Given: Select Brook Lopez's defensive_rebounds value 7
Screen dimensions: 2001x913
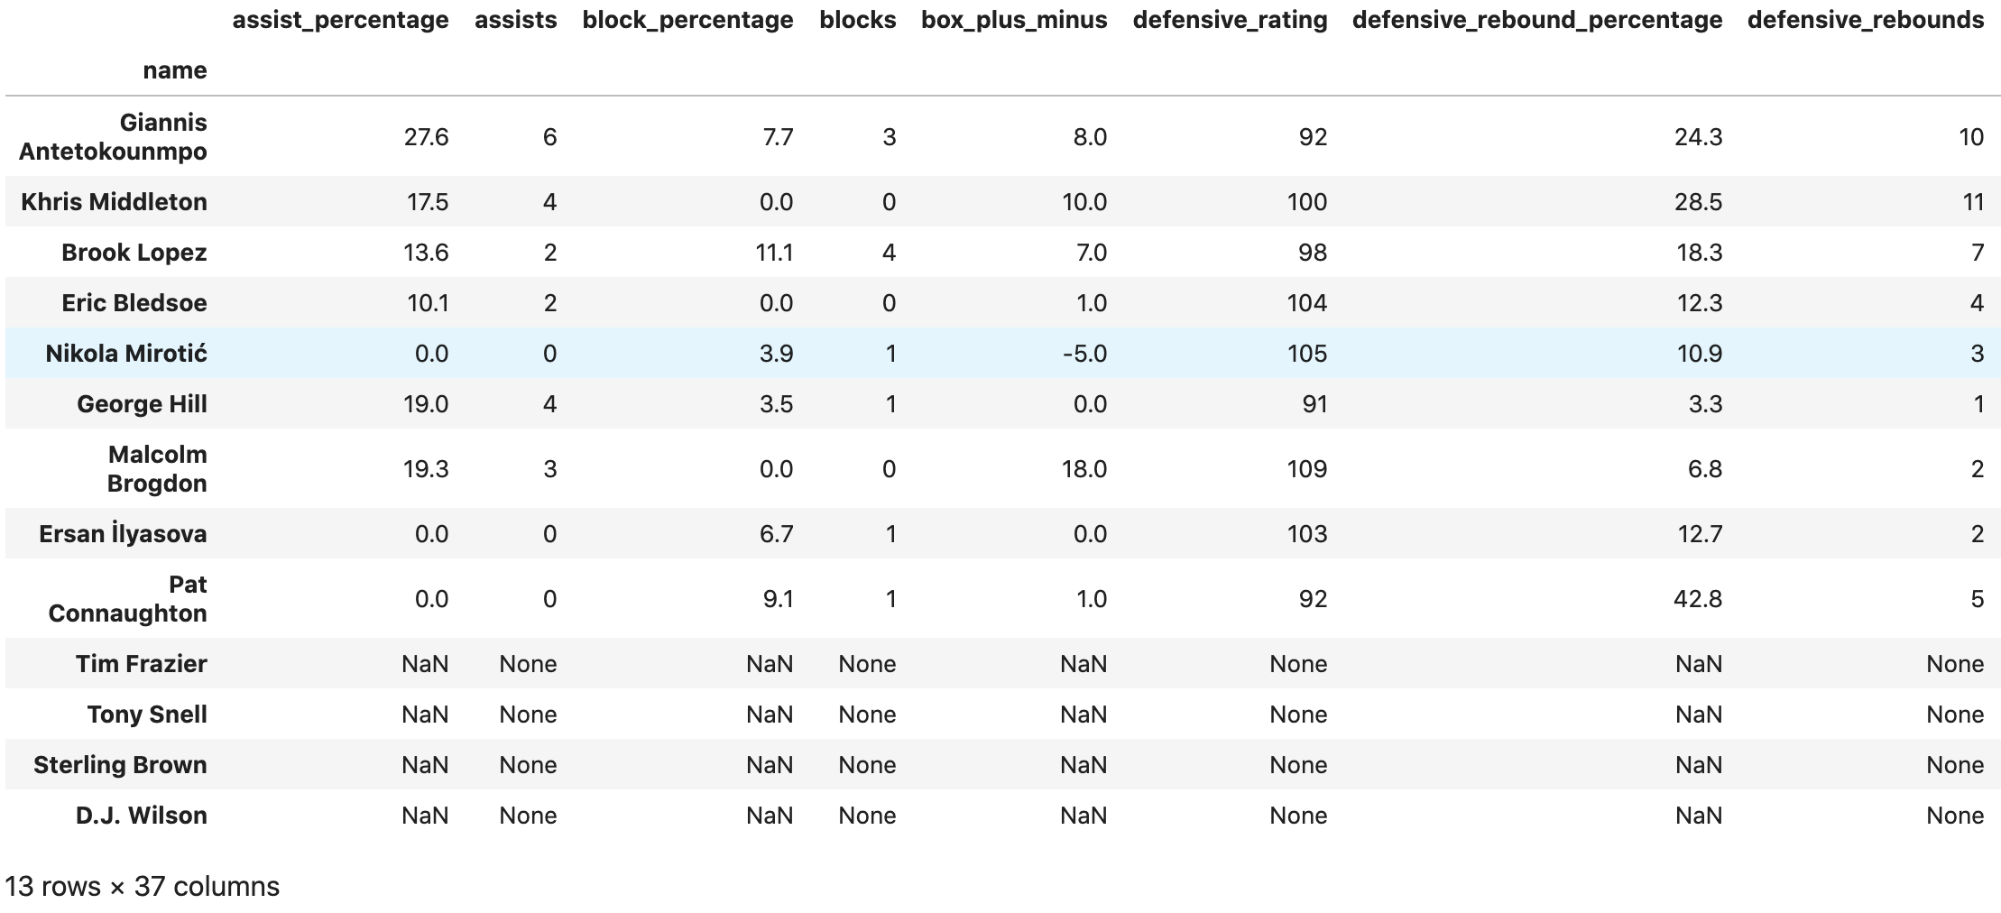Looking at the screenshot, I should (x=1978, y=253).
